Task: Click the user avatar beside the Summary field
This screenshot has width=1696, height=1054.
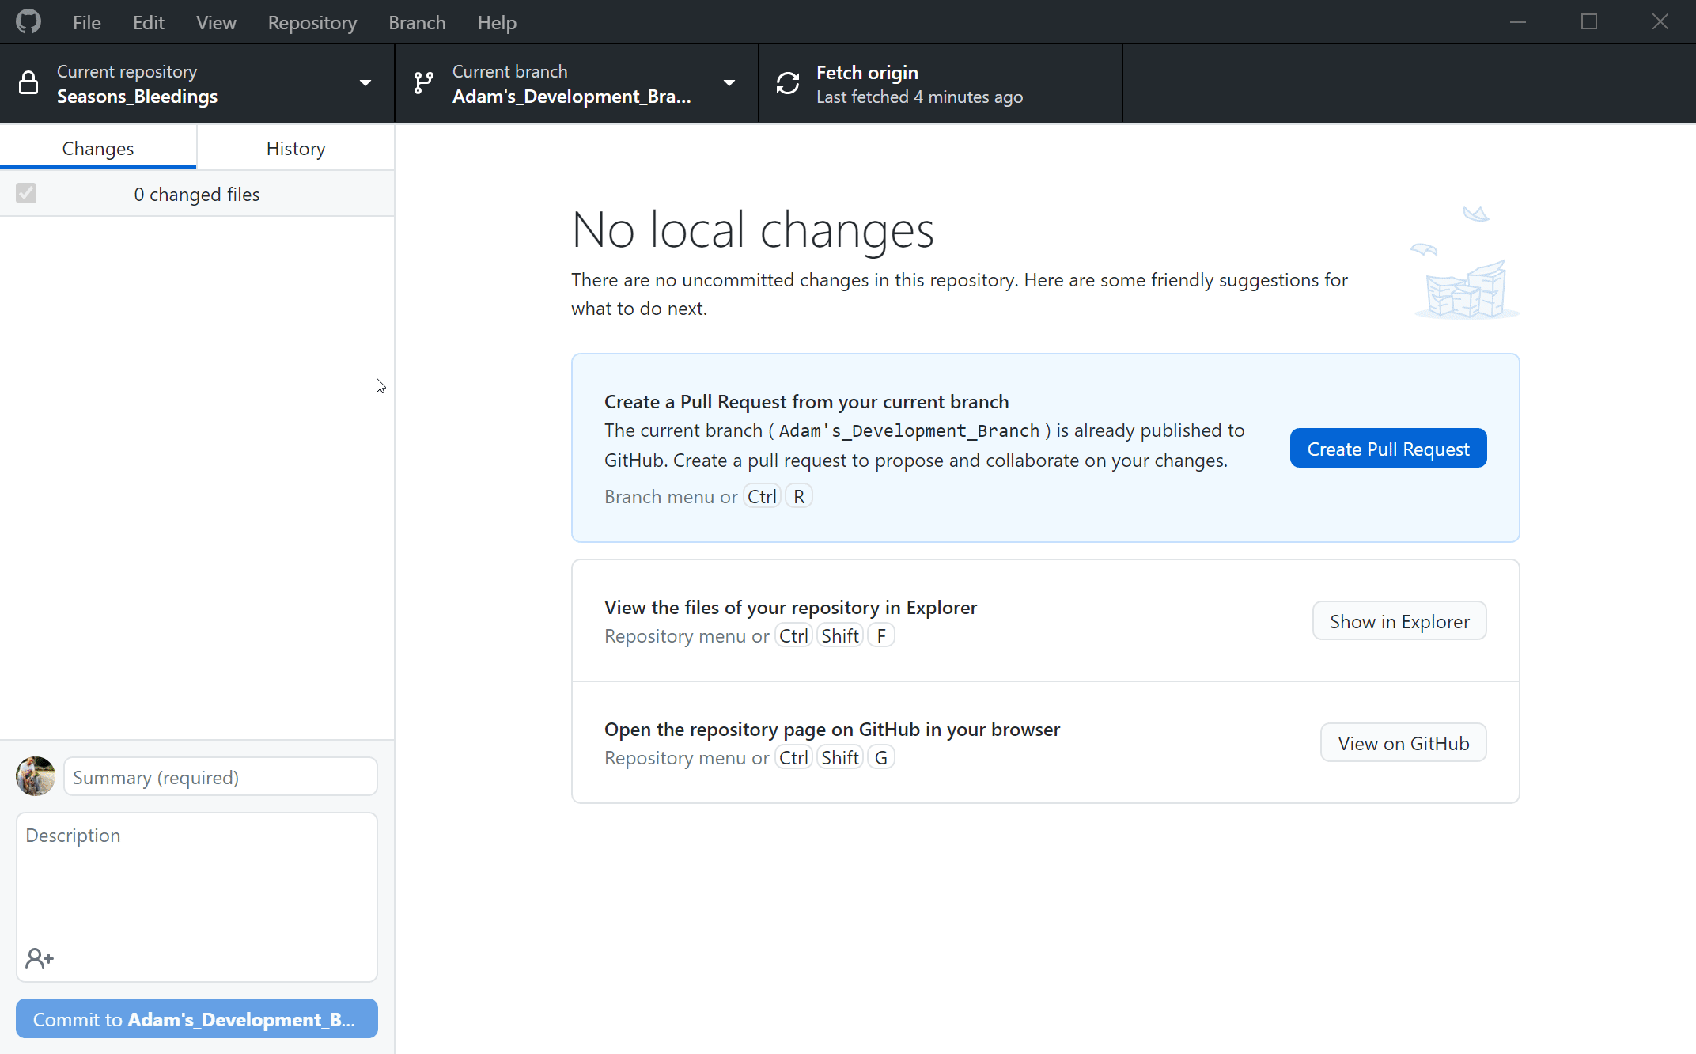Action: pos(36,776)
